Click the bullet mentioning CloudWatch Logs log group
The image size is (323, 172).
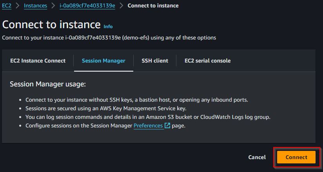148,117
